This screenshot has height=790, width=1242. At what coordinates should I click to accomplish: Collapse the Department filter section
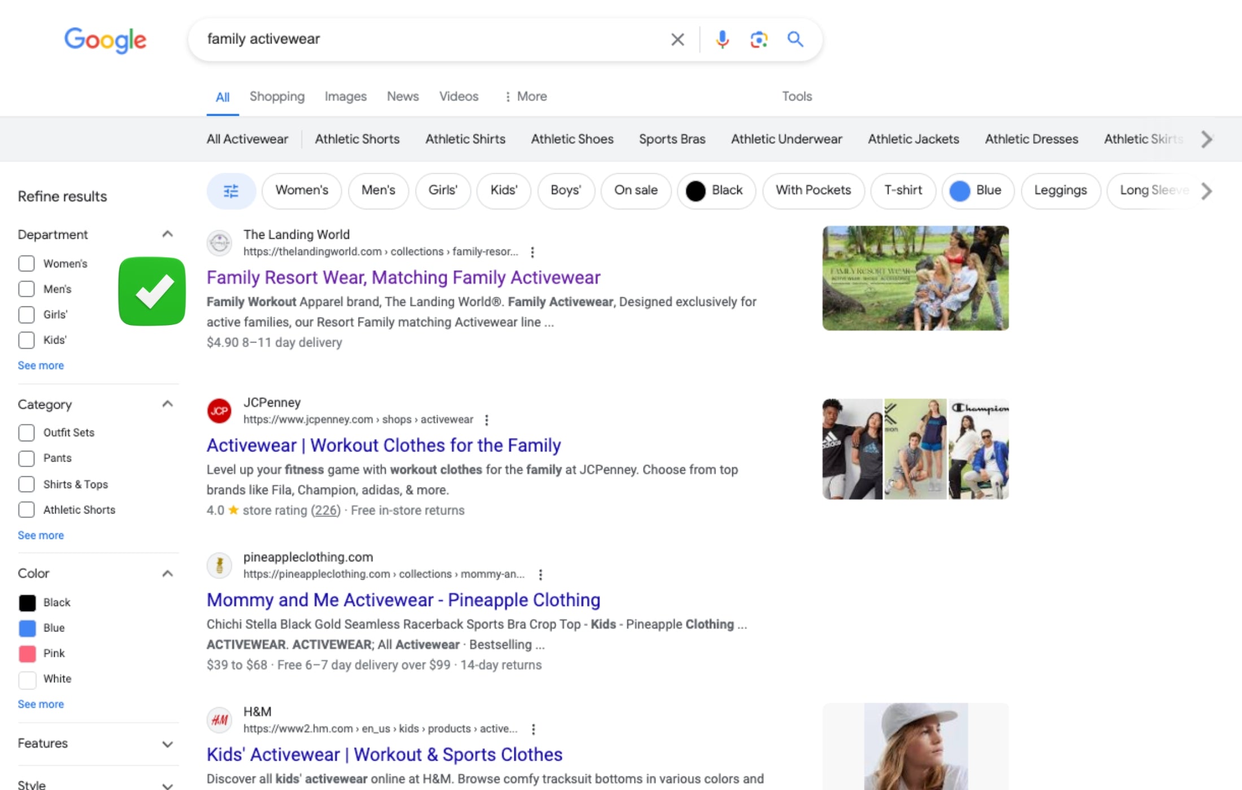(x=167, y=234)
